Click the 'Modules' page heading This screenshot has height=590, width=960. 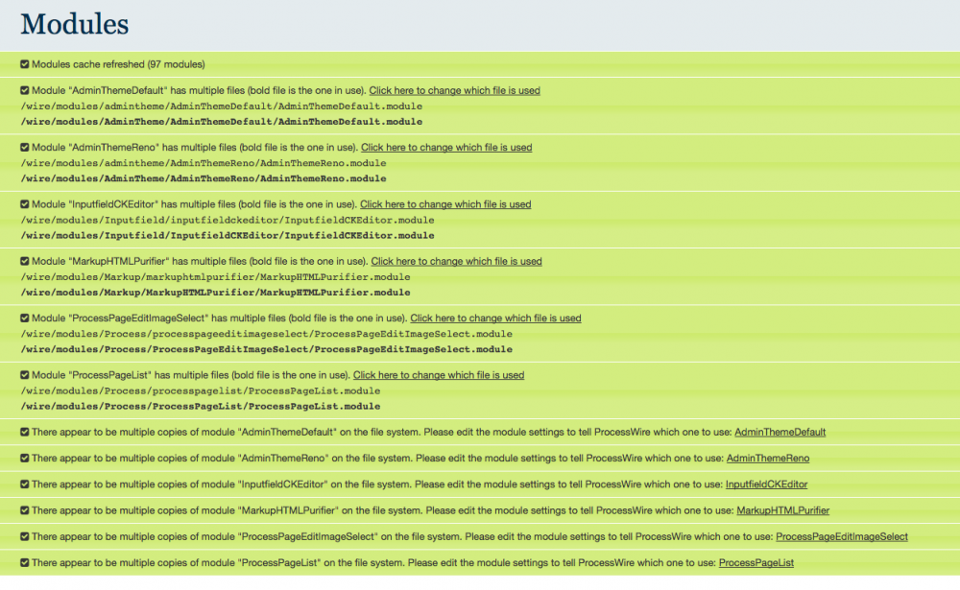(x=75, y=25)
